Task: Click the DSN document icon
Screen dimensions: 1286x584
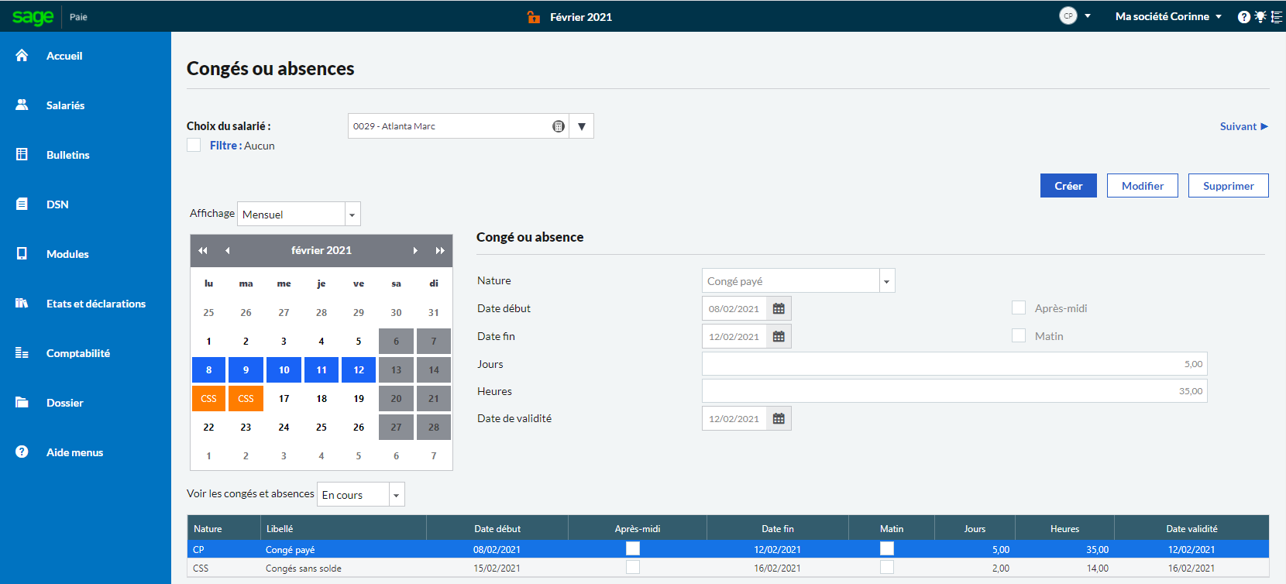Action: click(x=22, y=204)
